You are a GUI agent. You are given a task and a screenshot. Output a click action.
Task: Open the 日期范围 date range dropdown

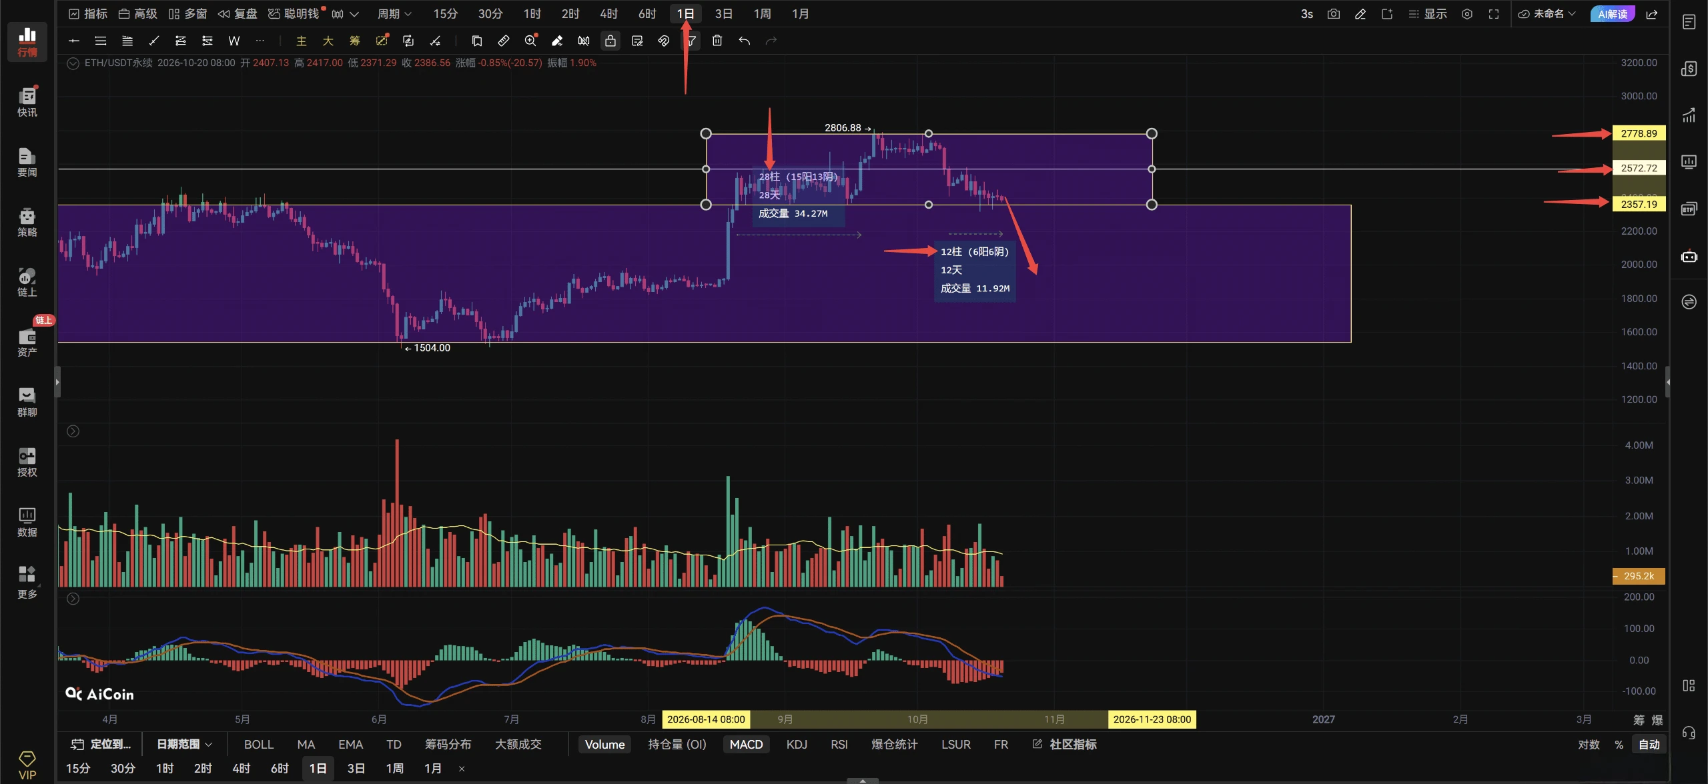pos(184,744)
